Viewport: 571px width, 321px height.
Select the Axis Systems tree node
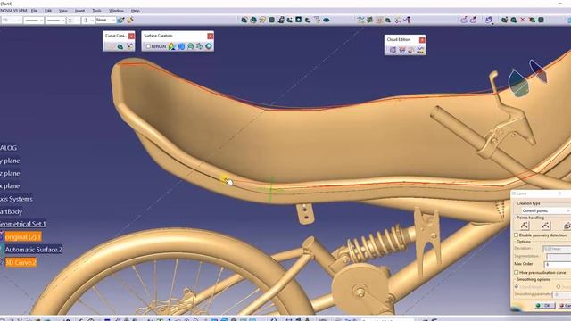16,199
